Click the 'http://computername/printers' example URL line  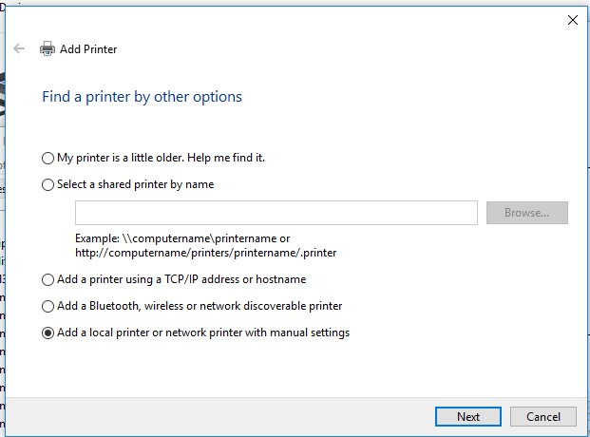pyautogui.click(x=205, y=253)
